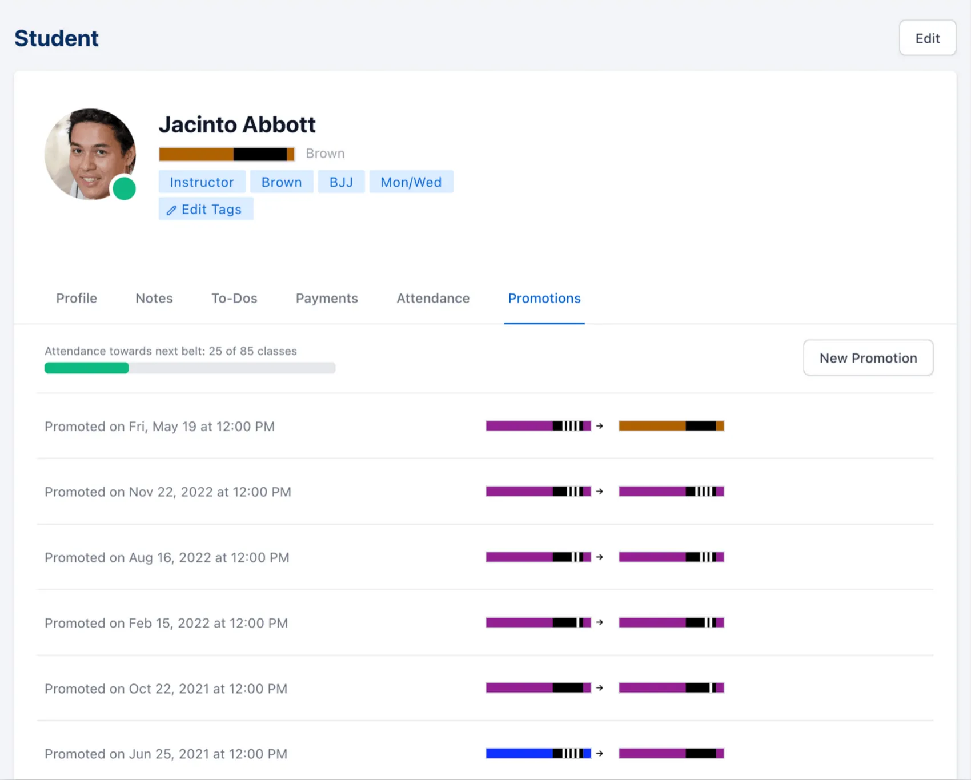Click the green online status dot
This screenshot has width=971, height=780.
coord(124,188)
